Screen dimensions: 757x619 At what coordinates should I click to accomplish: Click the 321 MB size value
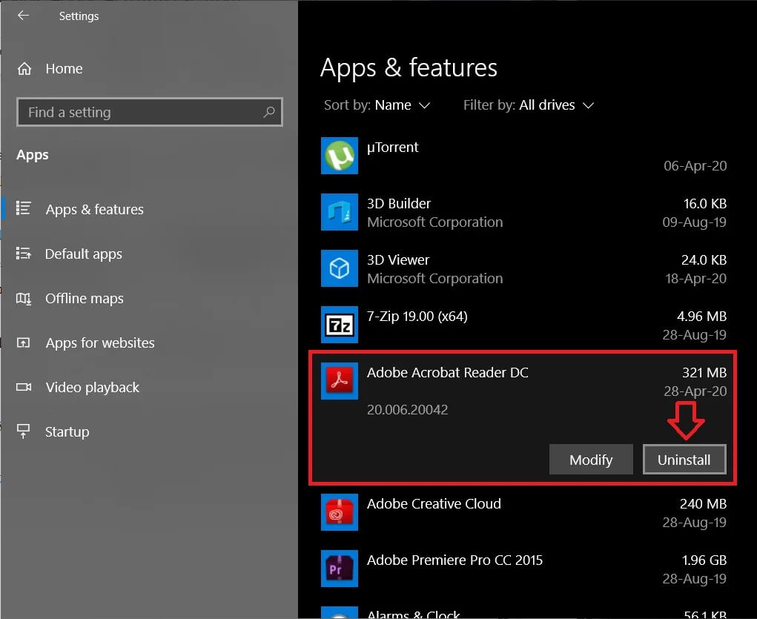point(704,373)
